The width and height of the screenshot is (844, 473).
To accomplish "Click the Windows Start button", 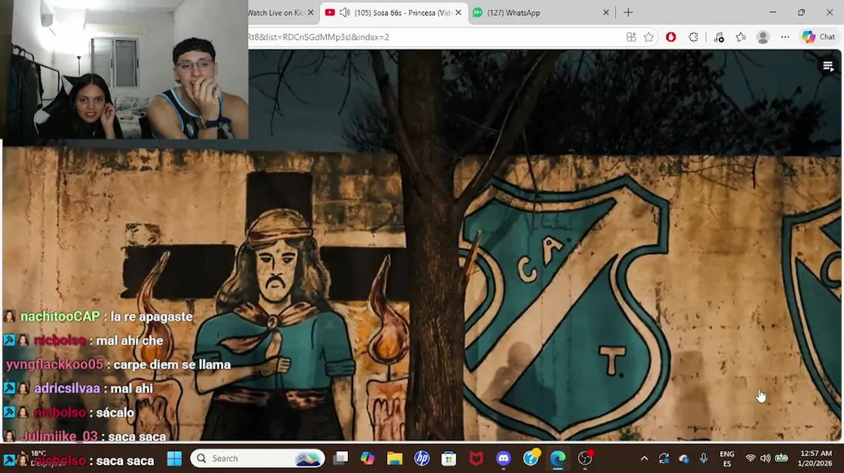I will 174,459.
